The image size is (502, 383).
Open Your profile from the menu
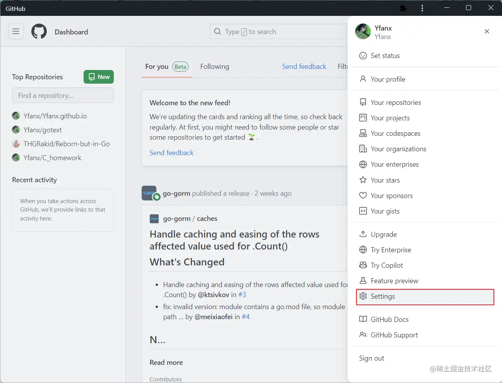click(425, 79)
